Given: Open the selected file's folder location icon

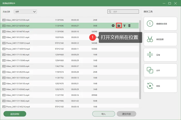Looking at the screenshot, I should [119, 26].
